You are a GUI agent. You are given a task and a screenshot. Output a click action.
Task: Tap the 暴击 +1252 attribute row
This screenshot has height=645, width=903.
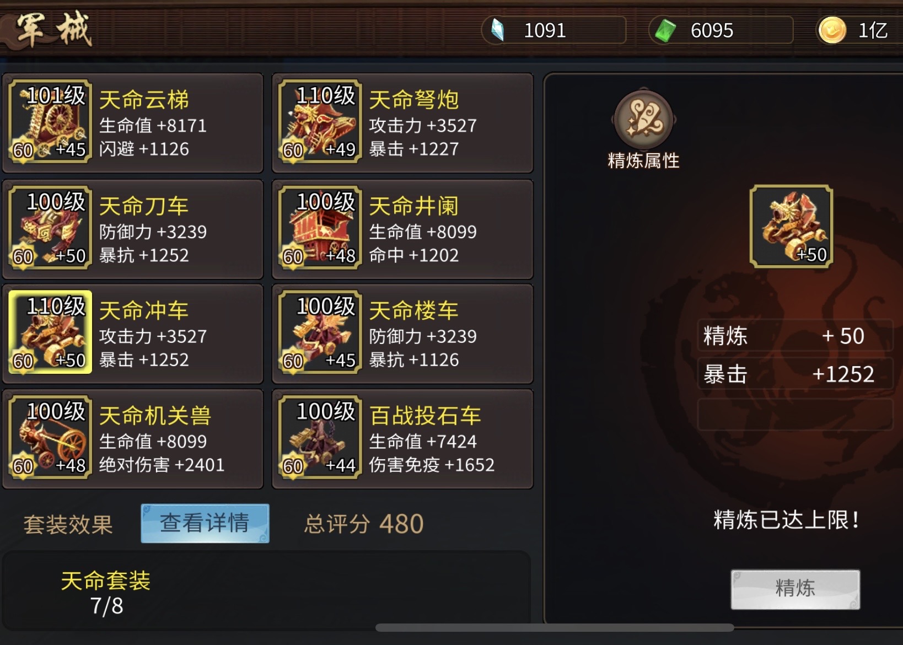coord(795,374)
